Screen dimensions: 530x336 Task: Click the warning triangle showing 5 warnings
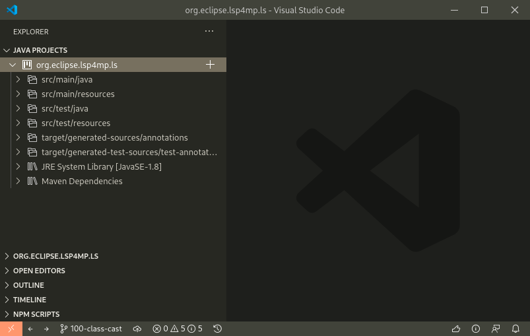click(x=174, y=329)
